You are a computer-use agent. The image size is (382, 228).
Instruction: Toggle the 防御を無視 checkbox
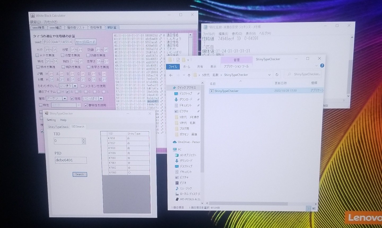88,55
